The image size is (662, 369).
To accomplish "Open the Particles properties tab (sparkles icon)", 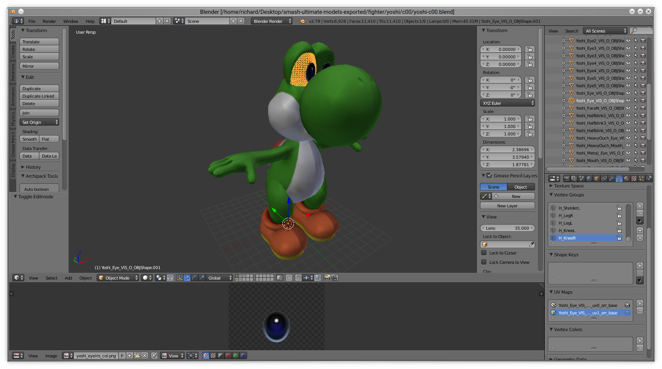I will coord(641,179).
